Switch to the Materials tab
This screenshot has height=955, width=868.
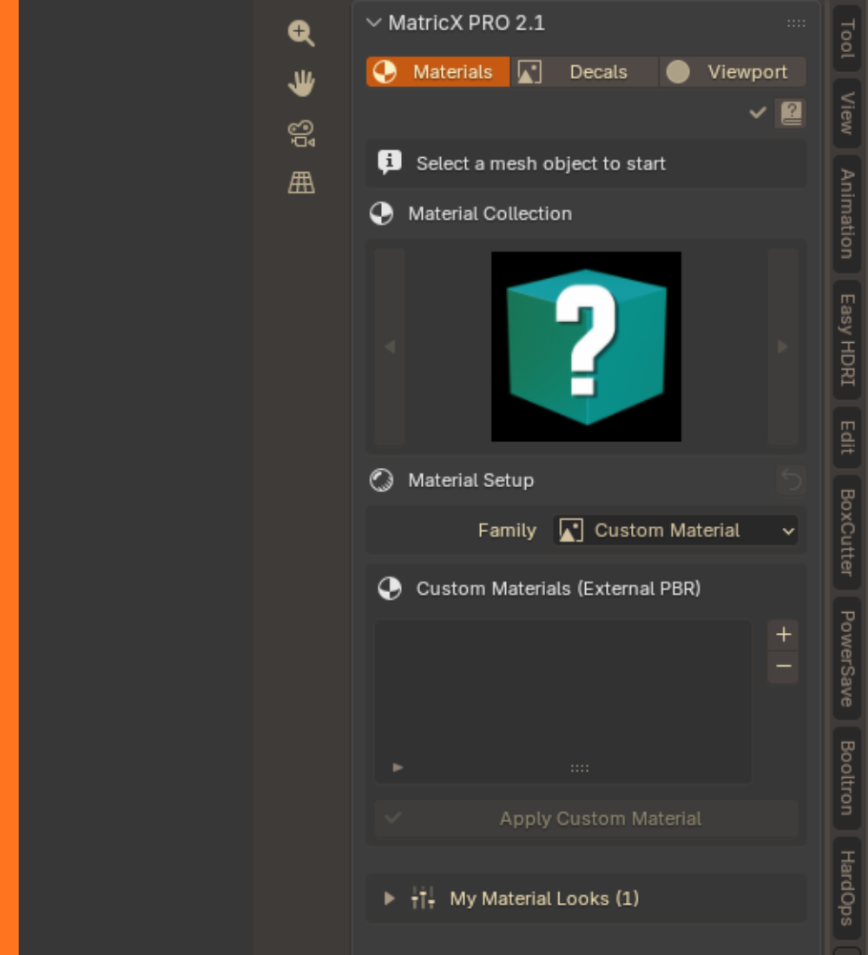438,72
